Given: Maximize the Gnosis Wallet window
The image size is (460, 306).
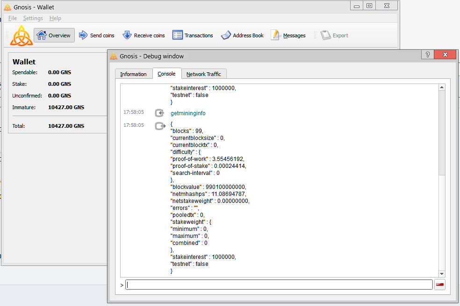Looking at the screenshot, I should pyautogui.click(x=369, y=6).
